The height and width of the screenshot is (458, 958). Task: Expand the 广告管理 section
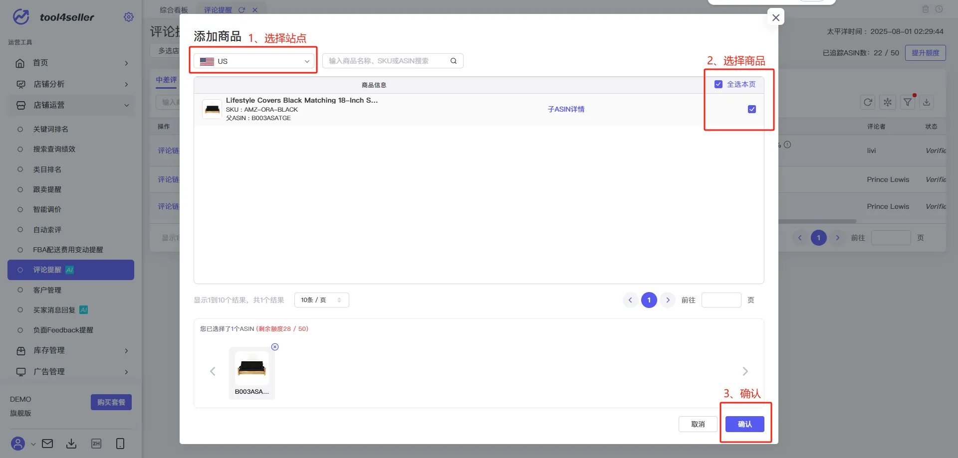(x=71, y=372)
